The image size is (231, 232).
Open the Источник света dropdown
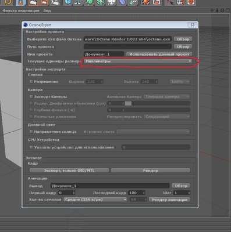153,132
